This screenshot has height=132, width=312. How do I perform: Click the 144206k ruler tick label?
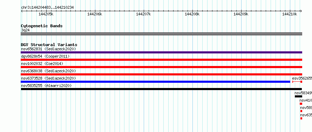coord(95,14)
